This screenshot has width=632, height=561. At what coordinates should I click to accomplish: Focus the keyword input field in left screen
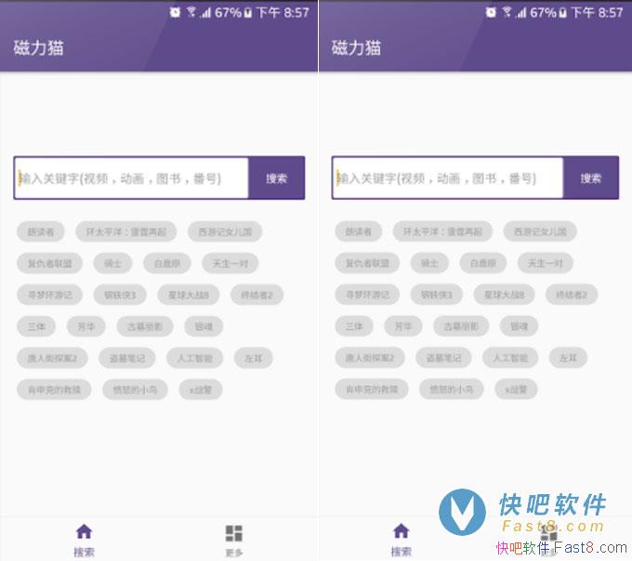coord(131,178)
